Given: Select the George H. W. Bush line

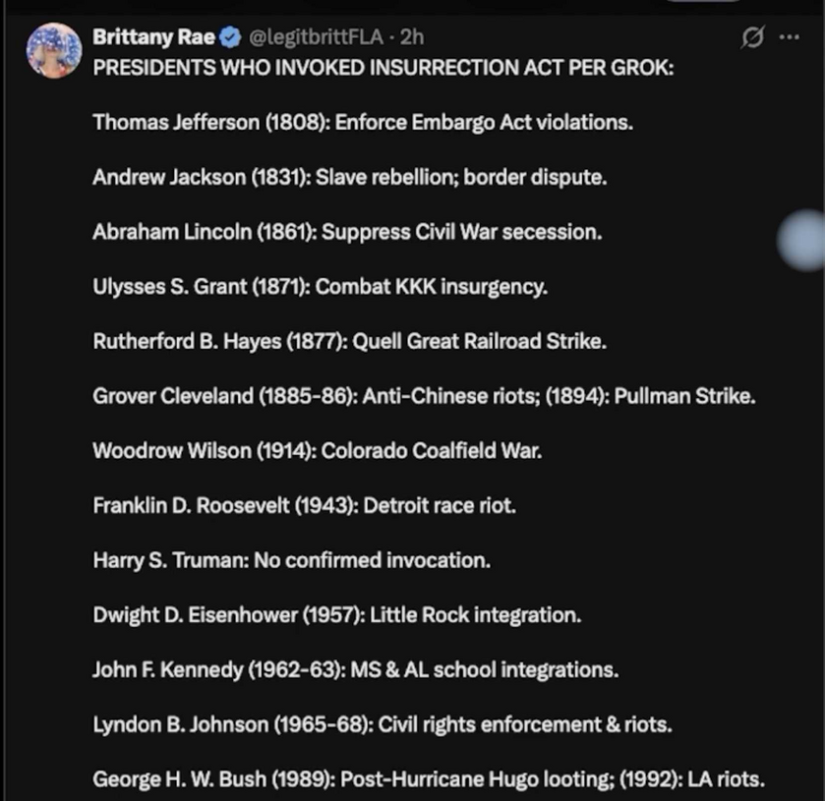Looking at the screenshot, I should pyautogui.click(x=428, y=779).
